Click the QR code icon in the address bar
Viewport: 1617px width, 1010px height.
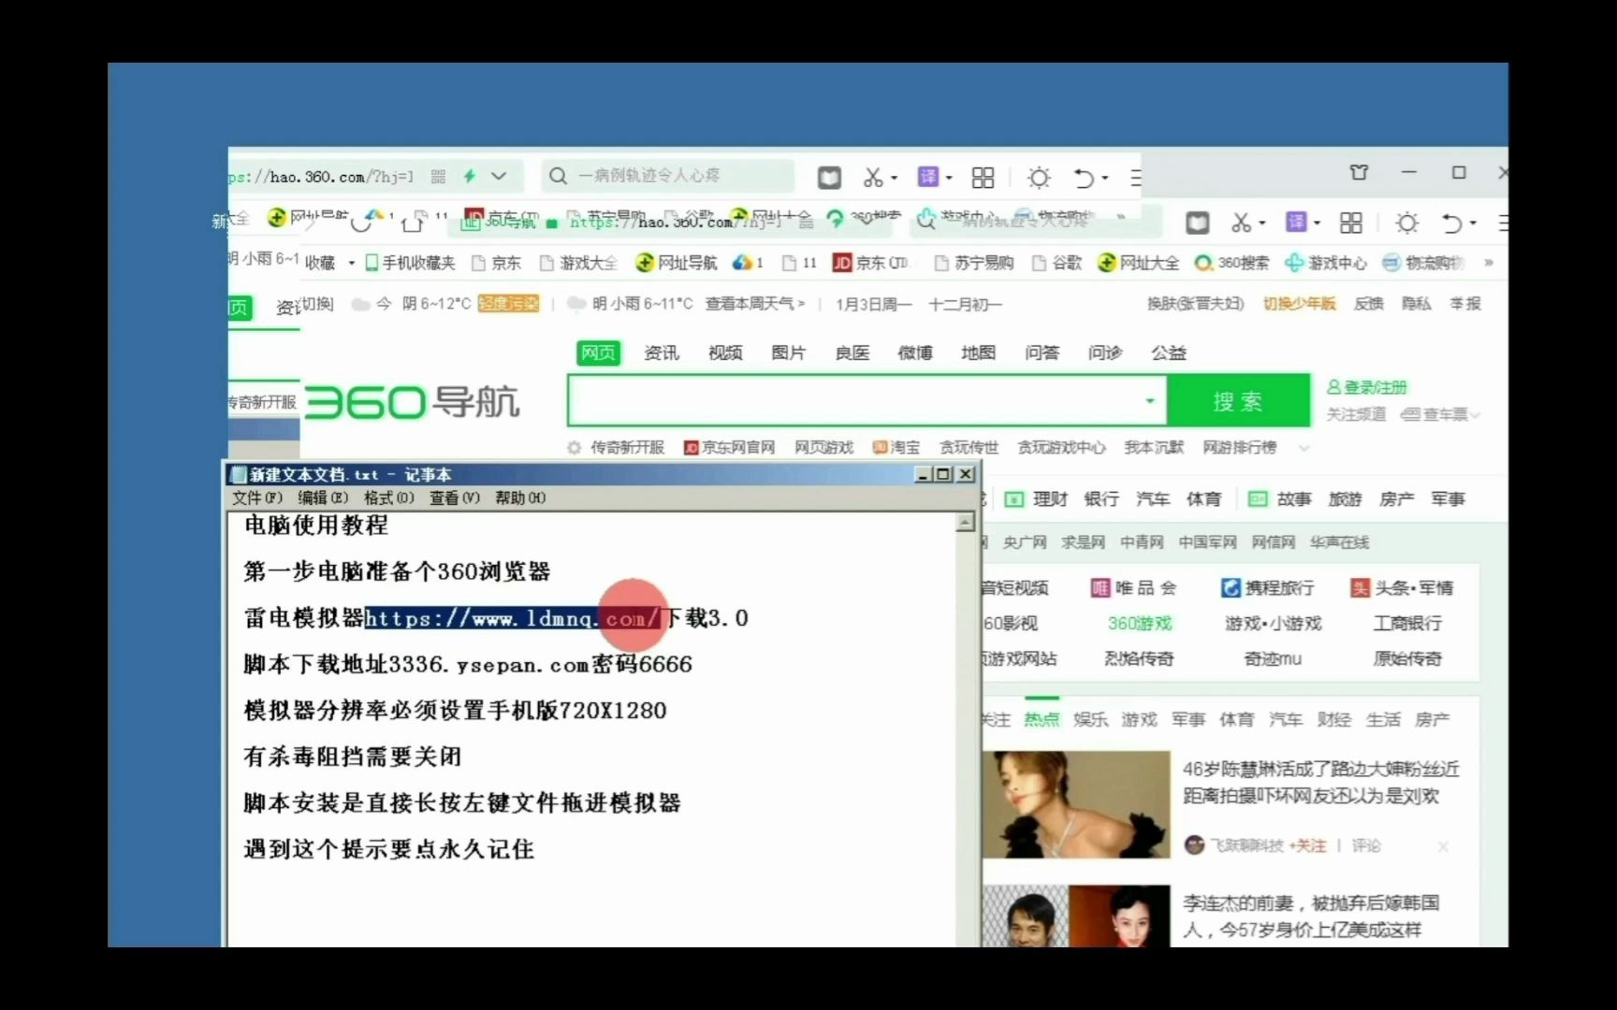click(x=438, y=176)
